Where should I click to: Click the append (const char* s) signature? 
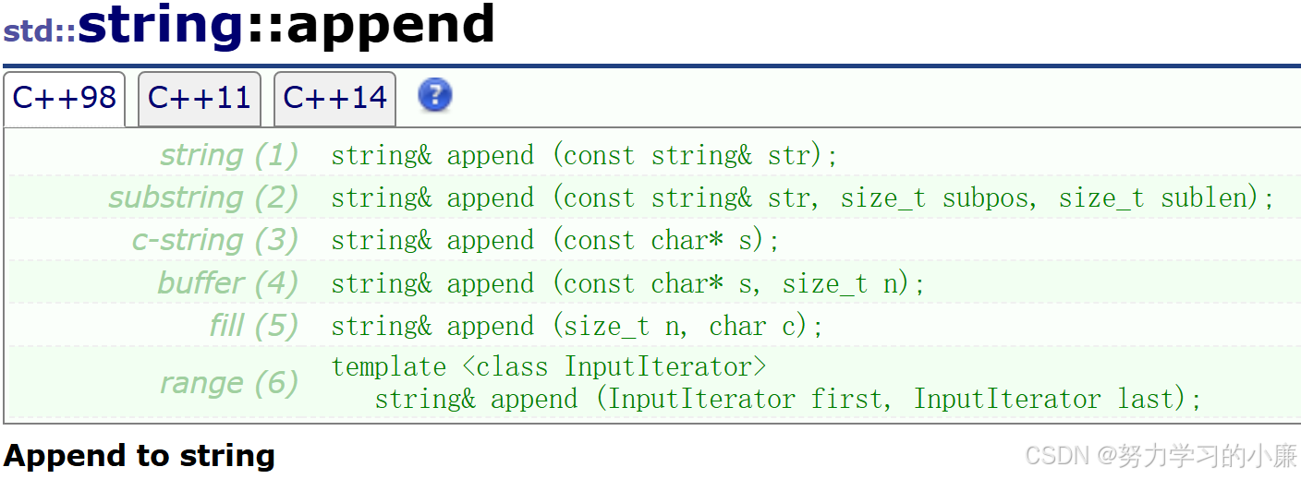coord(555,240)
